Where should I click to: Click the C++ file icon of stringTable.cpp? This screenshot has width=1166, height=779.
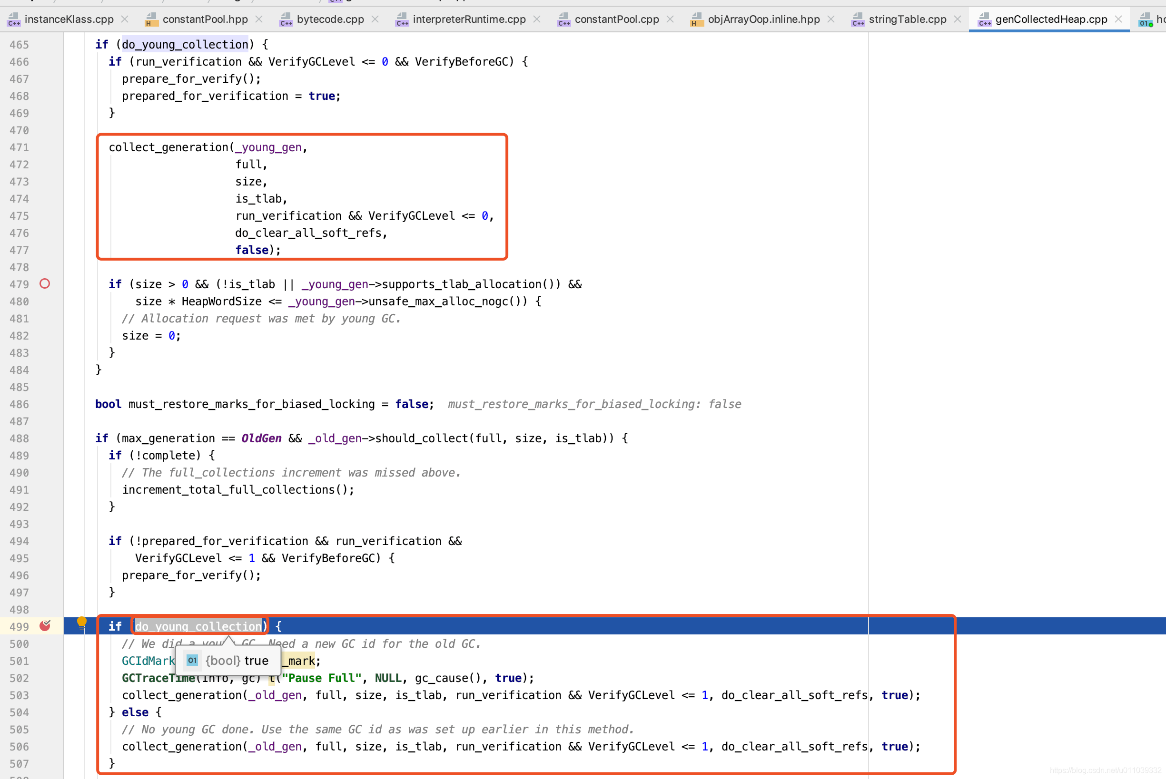(858, 19)
